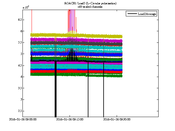Select the 2.5 y-axis tick label
175x131 pixels.
click(x=19, y=111)
